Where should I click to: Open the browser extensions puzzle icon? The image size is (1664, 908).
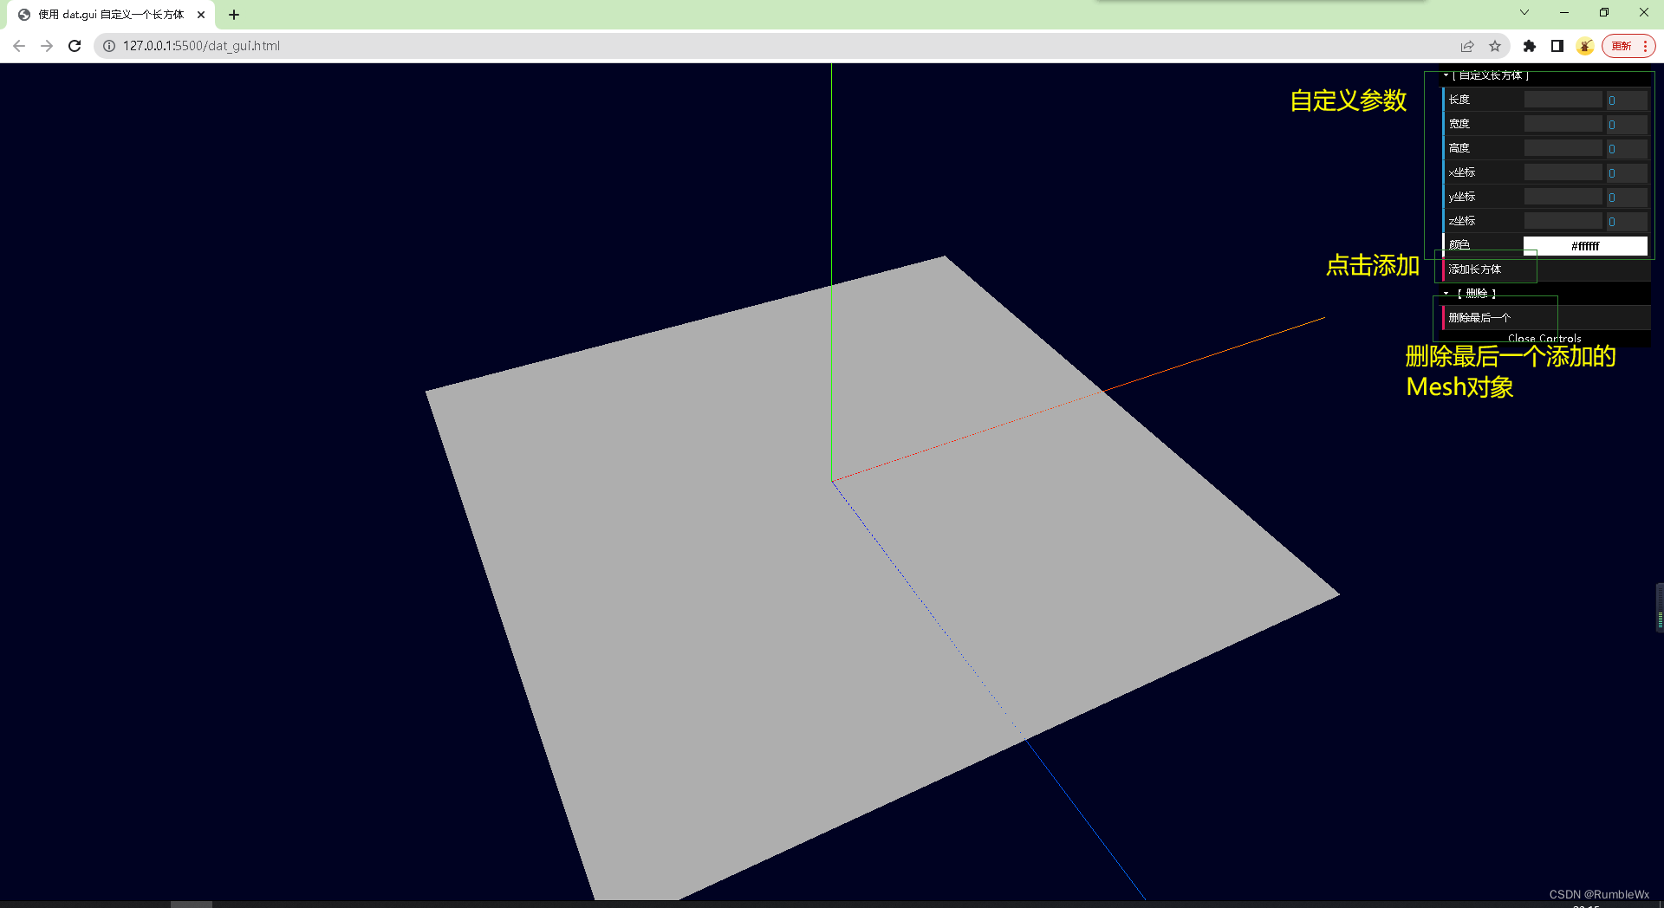[x=1529, y=46]
